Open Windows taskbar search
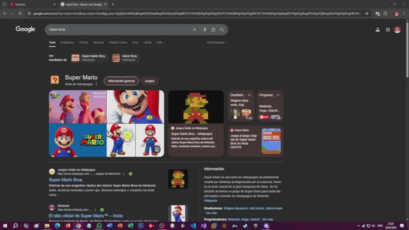Image resolution: width=409 pixels, height=230 pixels. (15, 226)
